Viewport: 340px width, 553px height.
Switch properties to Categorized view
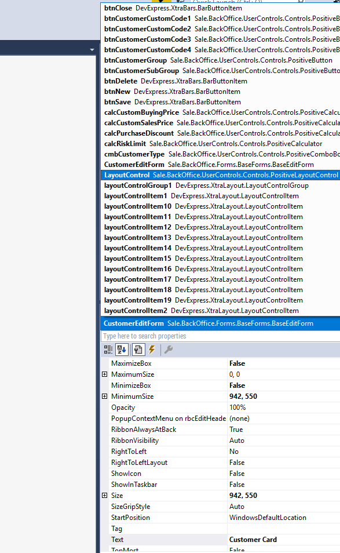[x=108, y=350]
